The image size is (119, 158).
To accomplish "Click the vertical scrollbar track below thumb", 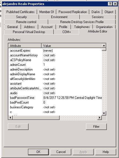I will [x=104, y=81].
